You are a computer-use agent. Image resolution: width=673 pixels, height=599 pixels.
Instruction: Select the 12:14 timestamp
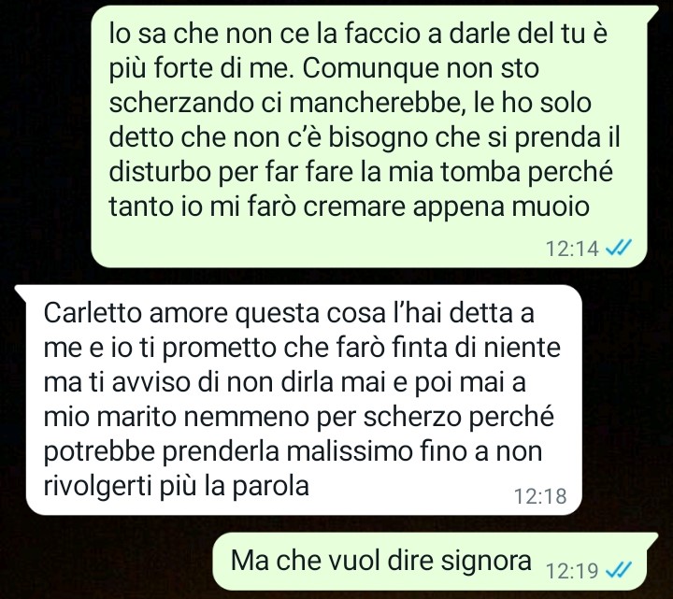point(572,249)
